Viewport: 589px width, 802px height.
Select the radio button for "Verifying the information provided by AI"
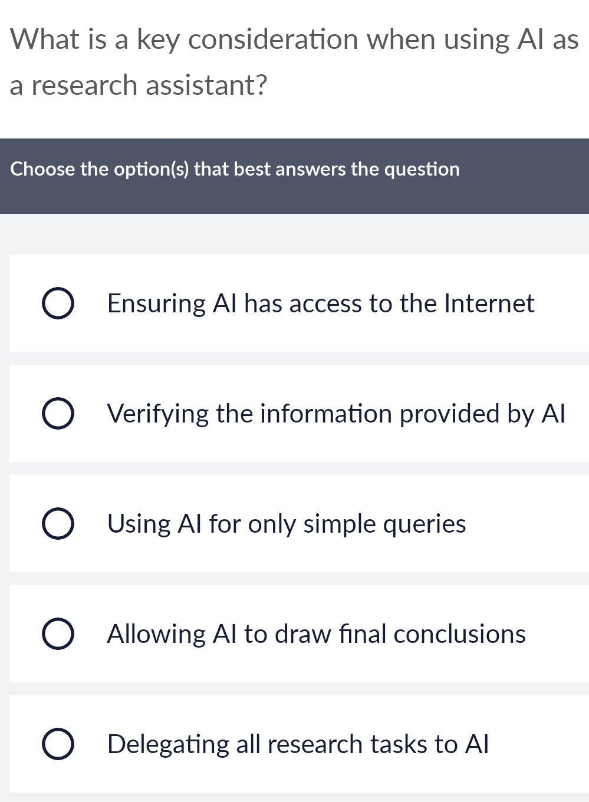[57, 413]
